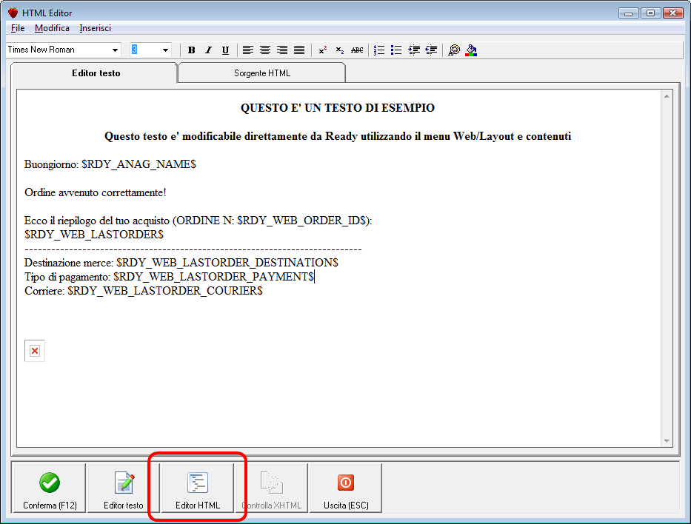Apply underline formatting
This screenshot has height=524, width=691.
(x=225, y=50)
